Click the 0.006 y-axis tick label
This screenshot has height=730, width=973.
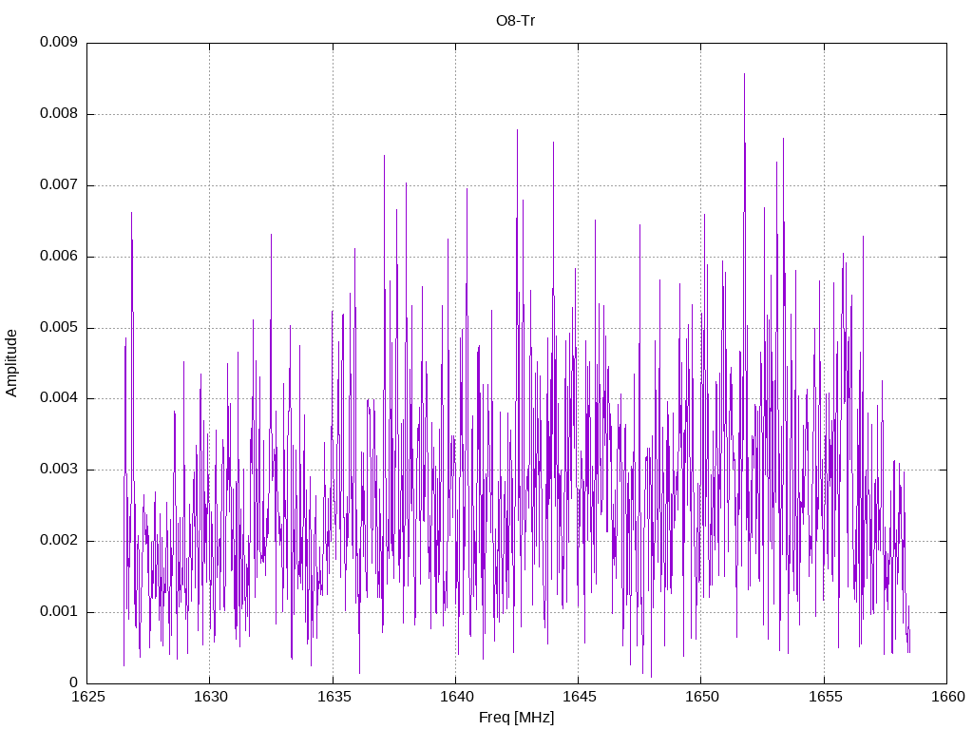click(x=59, y=257)
